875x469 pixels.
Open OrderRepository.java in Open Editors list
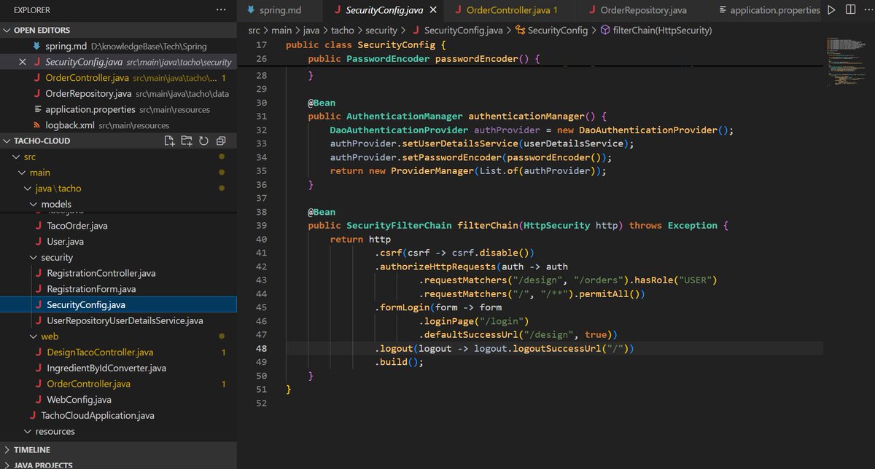coord(118,94)
